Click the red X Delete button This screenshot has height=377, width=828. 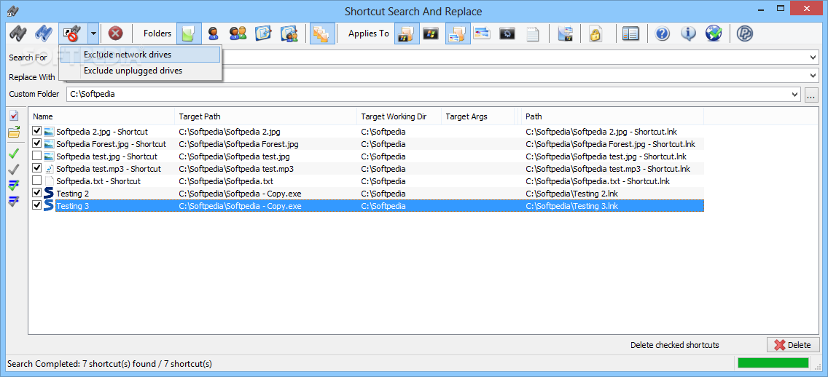tap(793, 345)
